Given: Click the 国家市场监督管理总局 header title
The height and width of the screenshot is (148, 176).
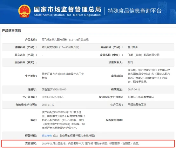Looking at the screenshot, I should (x=67, y=10).
